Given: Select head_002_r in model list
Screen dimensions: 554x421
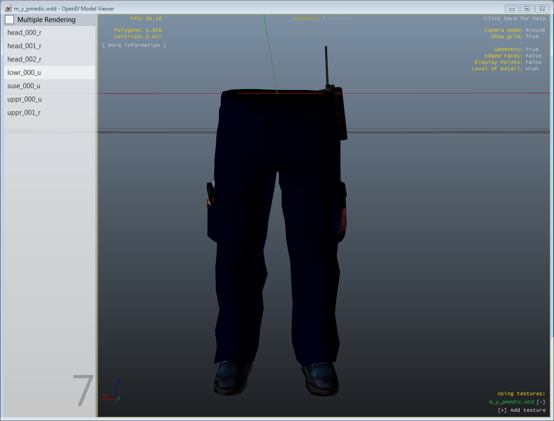Looking at the screenshot, I should pyautogui.click(x=24, y=59).
